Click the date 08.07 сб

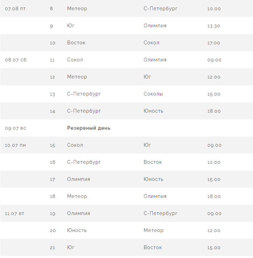tap(16, 60)
